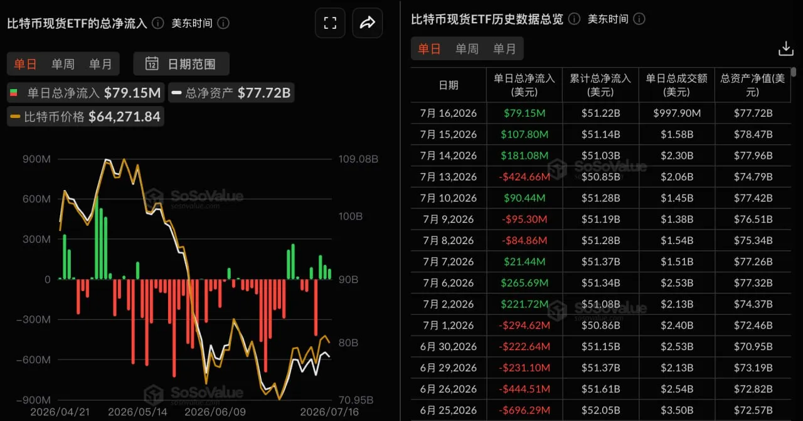Click the -$424.66M net outflow cell
The width and height of the screenshot is (803, 421).
tap(524, 177)
